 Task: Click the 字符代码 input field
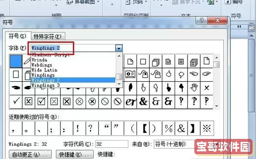112,144
